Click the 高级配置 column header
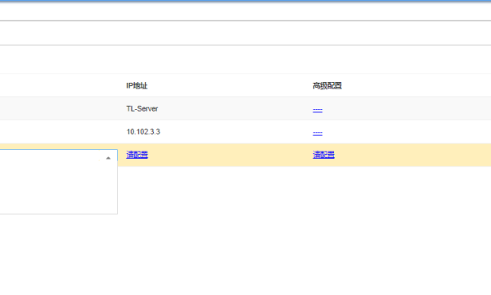Screen dimensions: 491x295 (x=327, y=85)
